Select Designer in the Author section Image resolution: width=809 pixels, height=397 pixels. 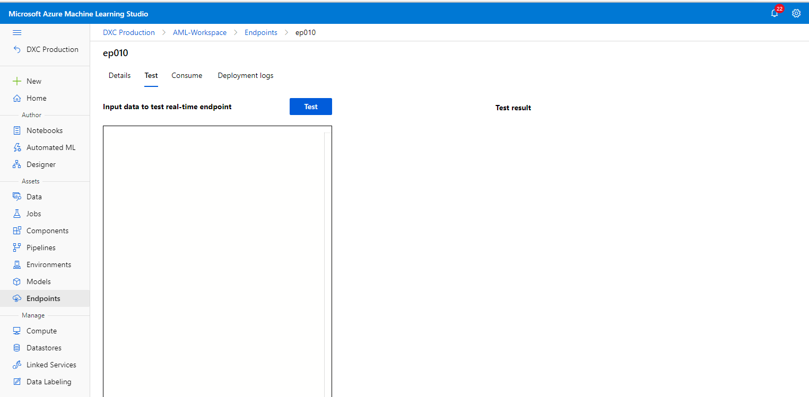(x=41, y=164)
